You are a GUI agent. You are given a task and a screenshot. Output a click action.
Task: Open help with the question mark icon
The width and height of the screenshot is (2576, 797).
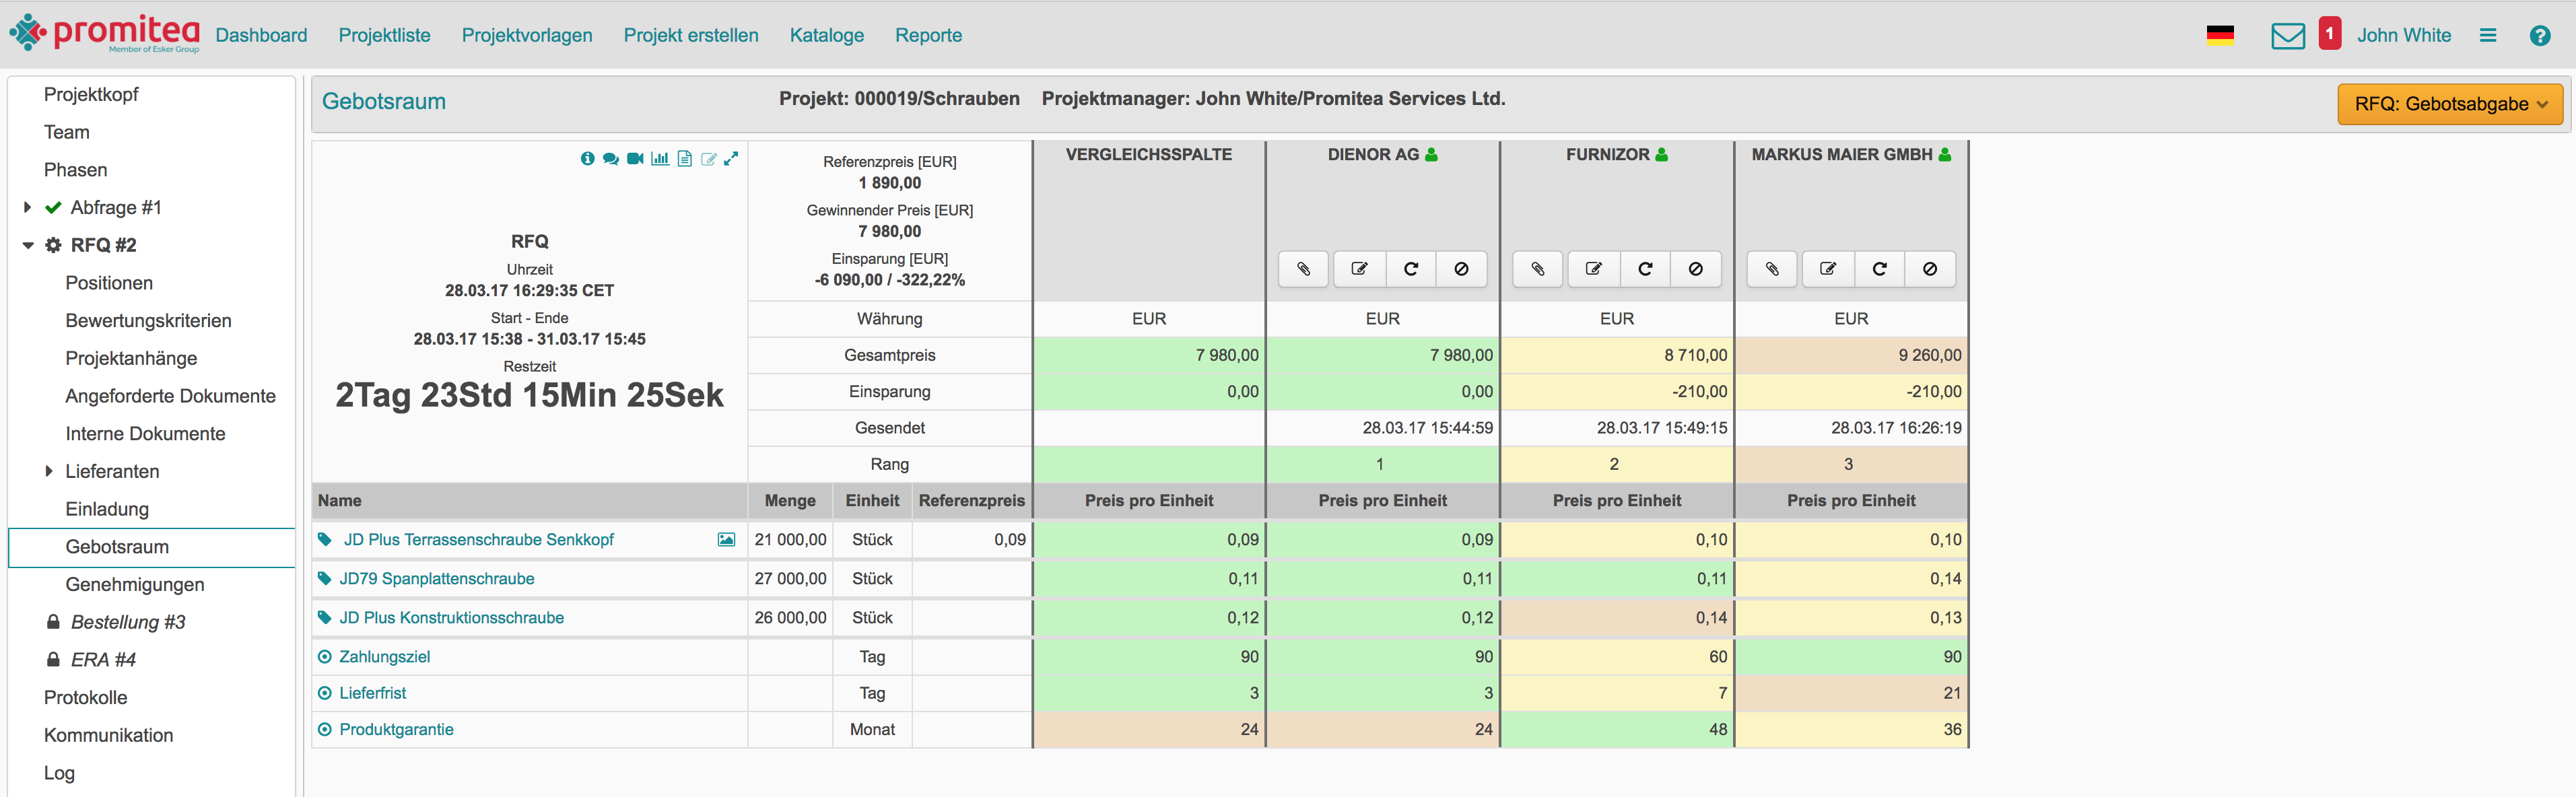point(2541,35)
